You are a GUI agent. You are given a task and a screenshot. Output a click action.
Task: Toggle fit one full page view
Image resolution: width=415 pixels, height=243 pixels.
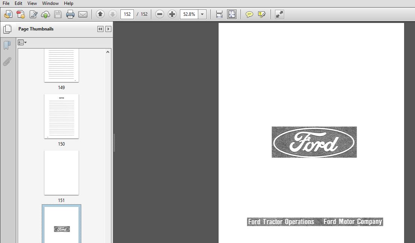pyautogui.click(x=232, y=14)
